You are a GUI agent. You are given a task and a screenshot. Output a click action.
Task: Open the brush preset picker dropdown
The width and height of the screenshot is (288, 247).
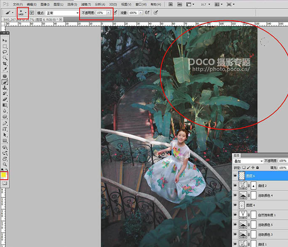coord(26,13)
